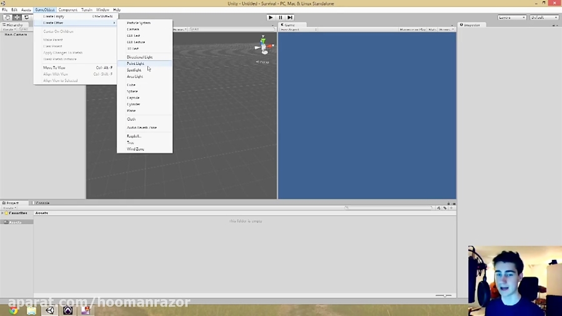The image size is (562, 316).
Task: Click the scene orientation gizmo
Action: tap(264, 46)
